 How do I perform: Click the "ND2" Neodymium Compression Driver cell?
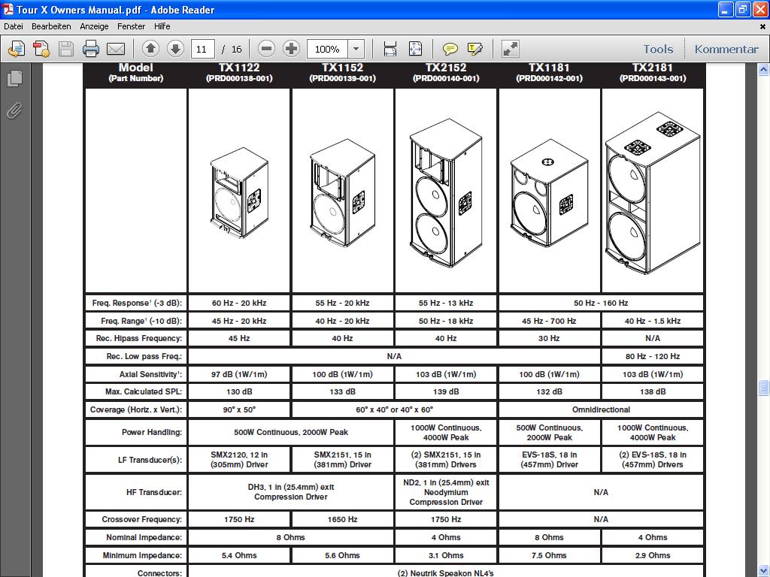point(446,492)
